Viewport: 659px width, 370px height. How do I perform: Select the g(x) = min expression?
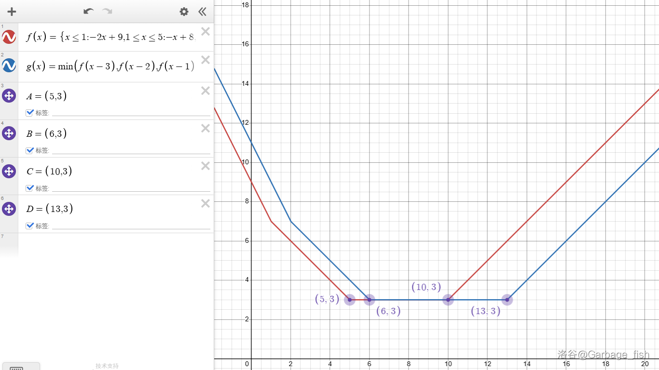click(x=111, y=66)
